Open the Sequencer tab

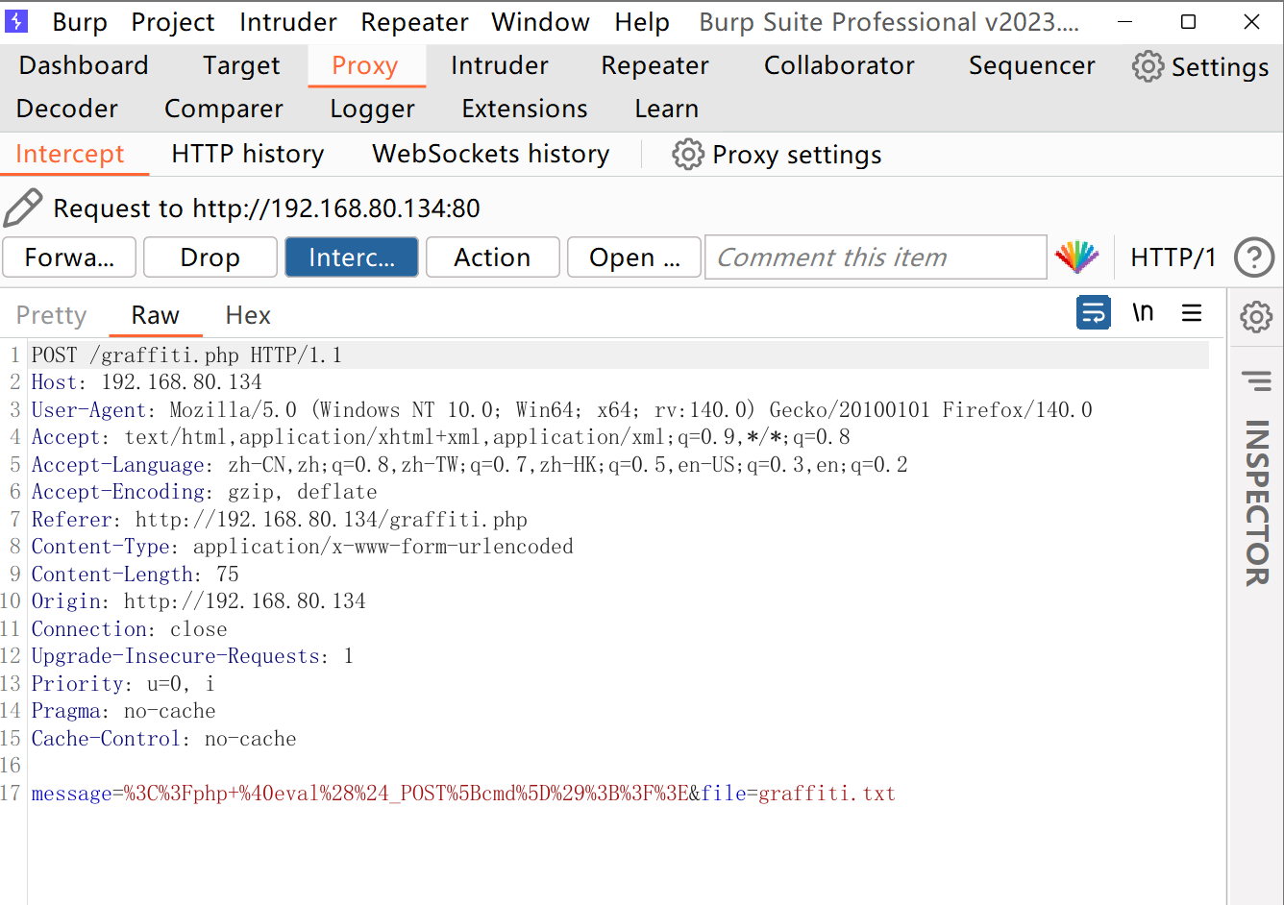point(1031,65)
